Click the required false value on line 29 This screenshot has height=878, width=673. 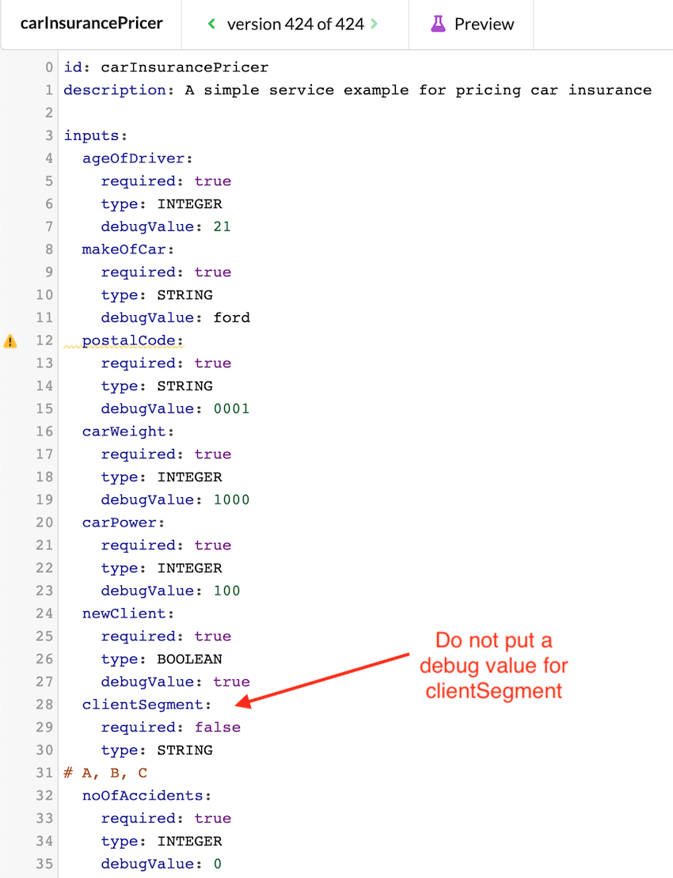click(x=218, y=727)
